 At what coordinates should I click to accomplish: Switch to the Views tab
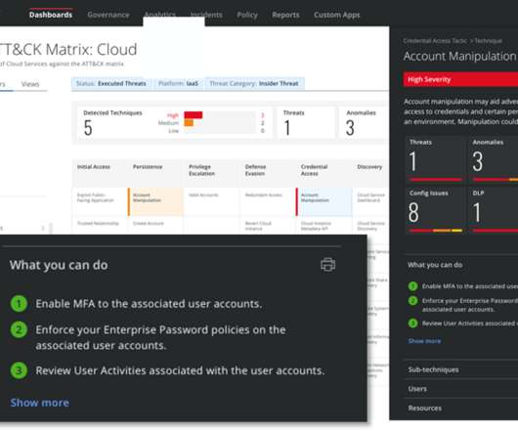(x=30, y=84)
